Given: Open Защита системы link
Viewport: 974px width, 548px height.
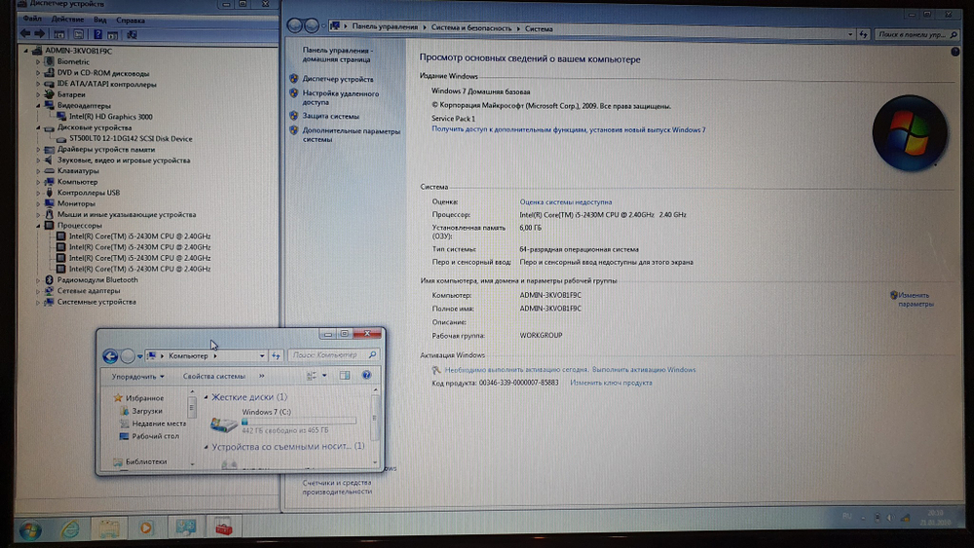Looking at the screenshot, I should [330, 116].
